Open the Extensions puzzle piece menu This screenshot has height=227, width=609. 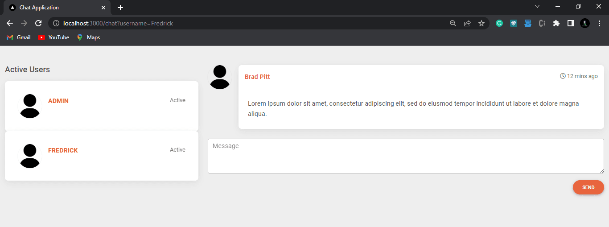coord(556,23)
